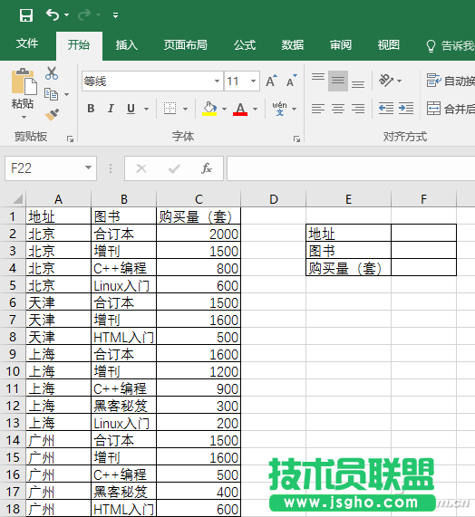The image size is (475, 517).
Task: Click the 自动换行 wrap text button
Action: (x=451, y=81)
